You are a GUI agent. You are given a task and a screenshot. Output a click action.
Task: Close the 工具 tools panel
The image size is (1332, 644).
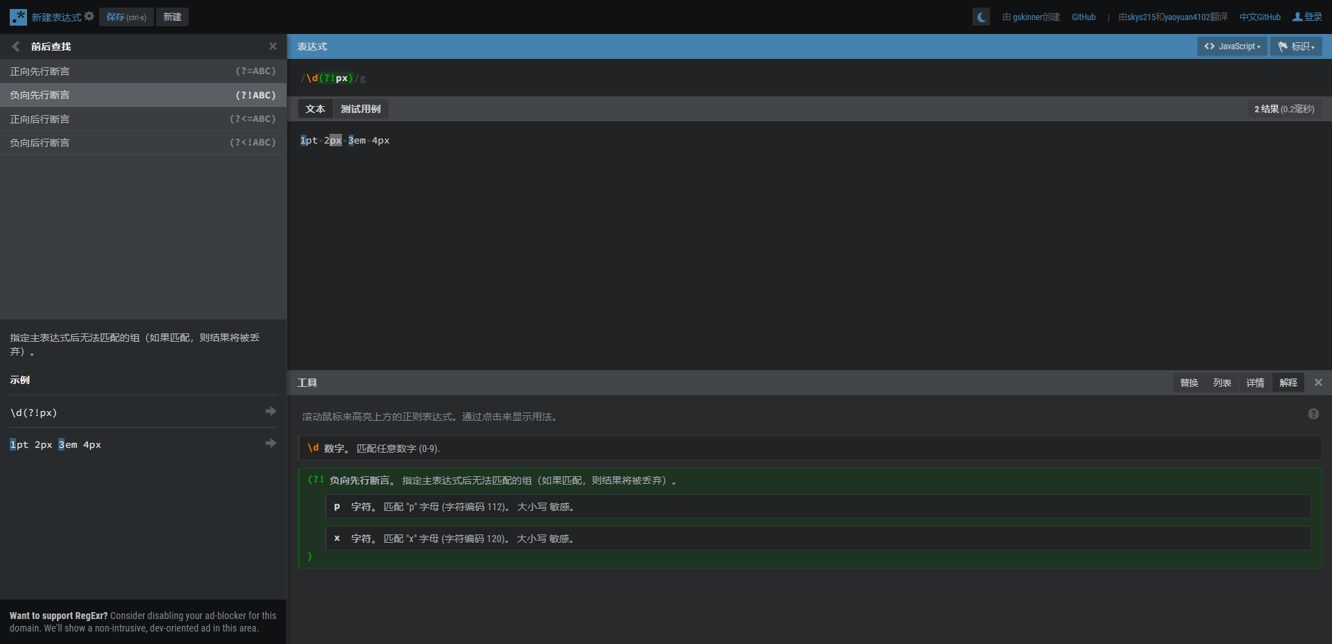tap(1318, 383)
